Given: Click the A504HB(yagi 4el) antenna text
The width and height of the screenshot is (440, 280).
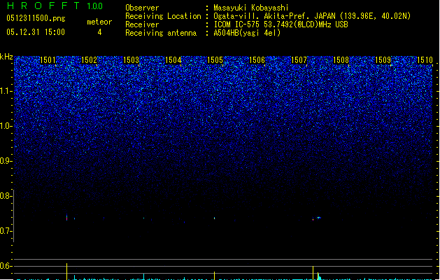Looking at the screenshot, I should 247,33.
